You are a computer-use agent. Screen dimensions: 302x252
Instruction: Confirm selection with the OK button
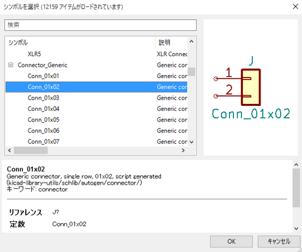(x=232, y=241)
